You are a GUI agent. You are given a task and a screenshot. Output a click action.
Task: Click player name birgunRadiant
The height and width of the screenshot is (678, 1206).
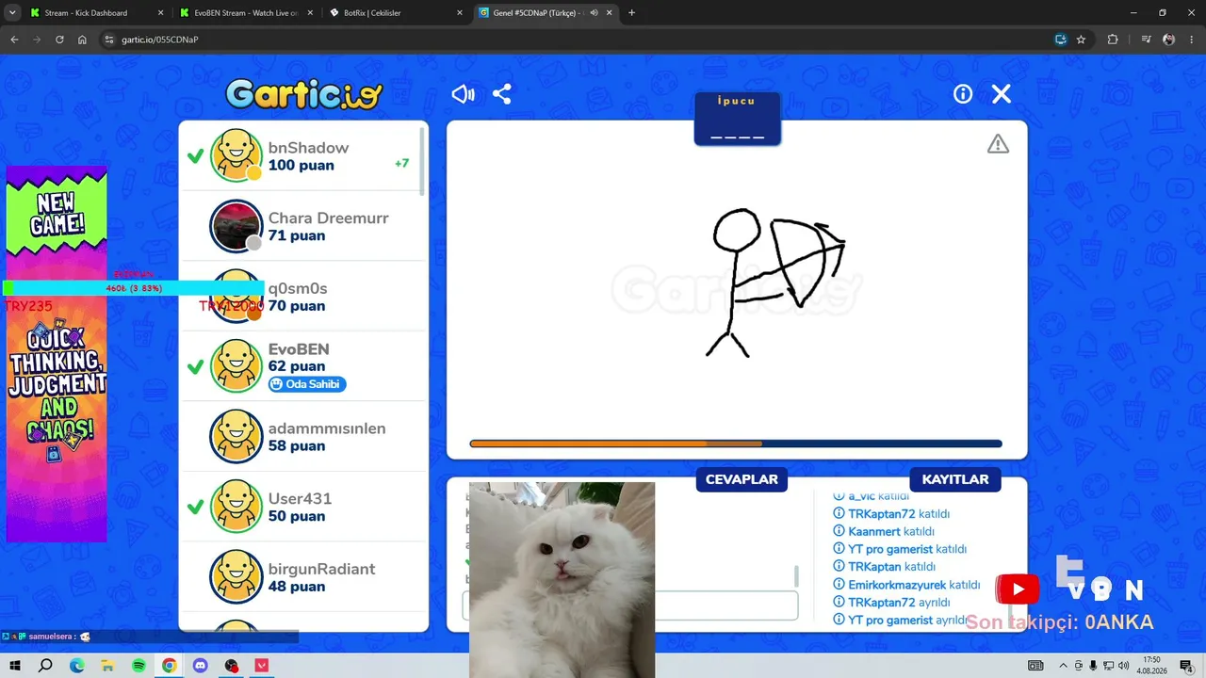pos(321,569)
